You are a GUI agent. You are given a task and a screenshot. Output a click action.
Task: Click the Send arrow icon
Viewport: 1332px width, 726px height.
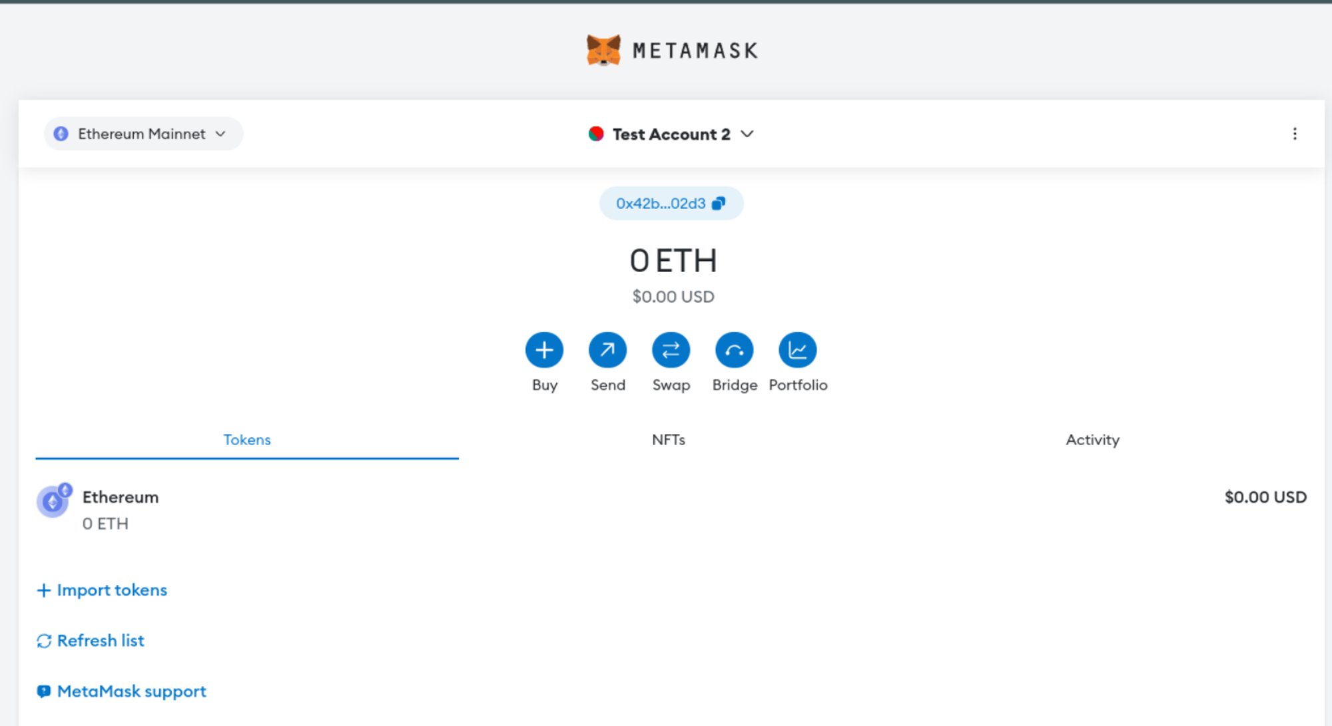607,350
